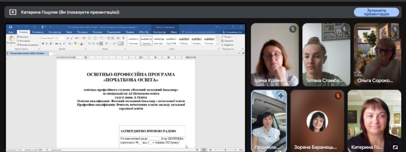Viewport: 406px width, 152px height.
Task: Toggle bold formatting in the Word ribbon
Action: click(43, 44)
